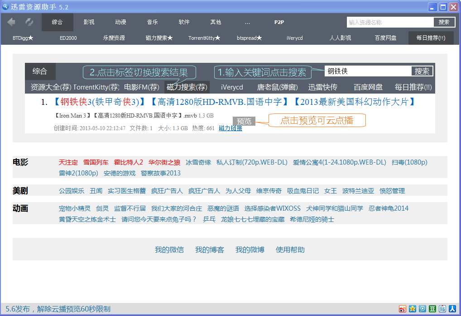The image size is (461, 316).
Task: Open 私人订制(720p.WEB-DL) link
Action: [252, 162]
